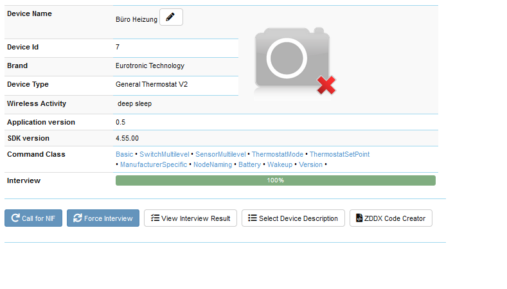507x289 pixels.
Task: Open View Interview Result
Action: tap(190, 218)
